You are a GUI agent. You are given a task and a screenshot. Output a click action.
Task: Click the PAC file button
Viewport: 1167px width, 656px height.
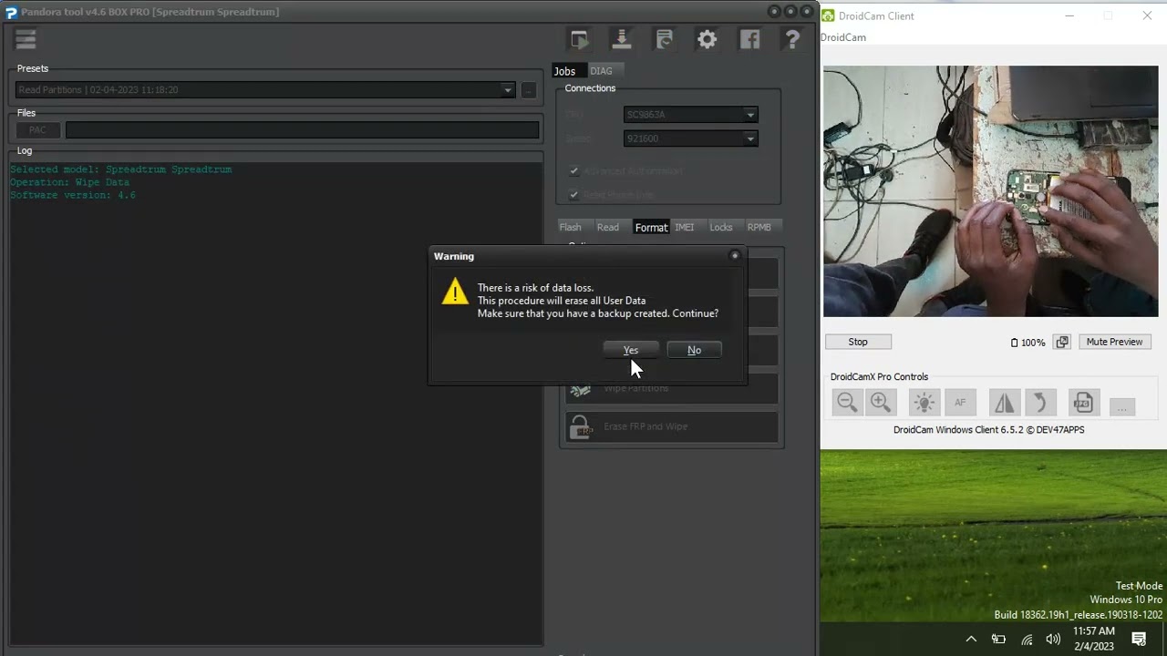(37, 130)
